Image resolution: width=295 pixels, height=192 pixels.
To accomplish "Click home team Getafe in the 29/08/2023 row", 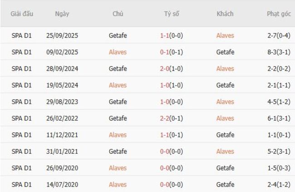I will [118, 101].
